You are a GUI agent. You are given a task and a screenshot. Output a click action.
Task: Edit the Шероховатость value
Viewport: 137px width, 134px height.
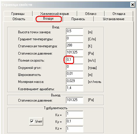(75, 74)
